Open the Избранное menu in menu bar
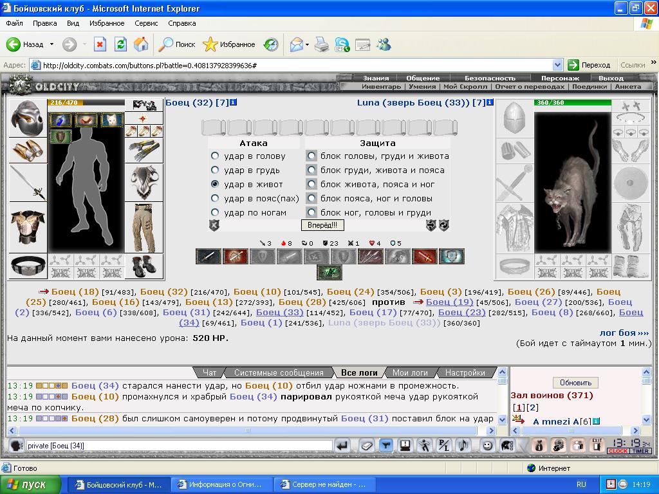Viewport: 659px width, 494px height. tap(107, 23)
